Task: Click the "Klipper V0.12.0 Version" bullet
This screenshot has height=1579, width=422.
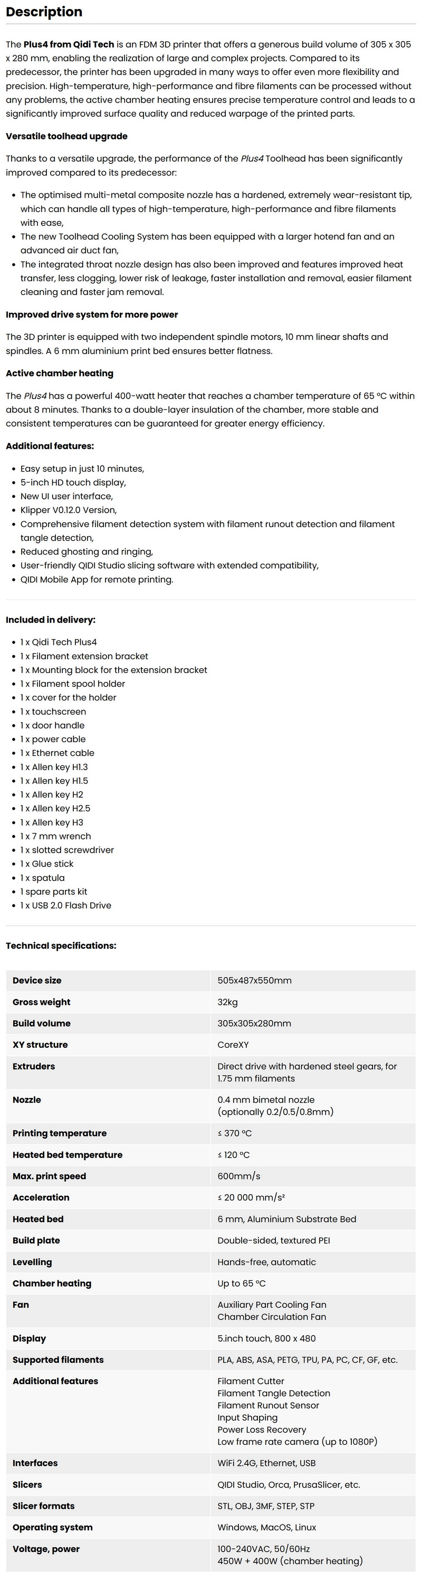Action: [x=68, y=510]
